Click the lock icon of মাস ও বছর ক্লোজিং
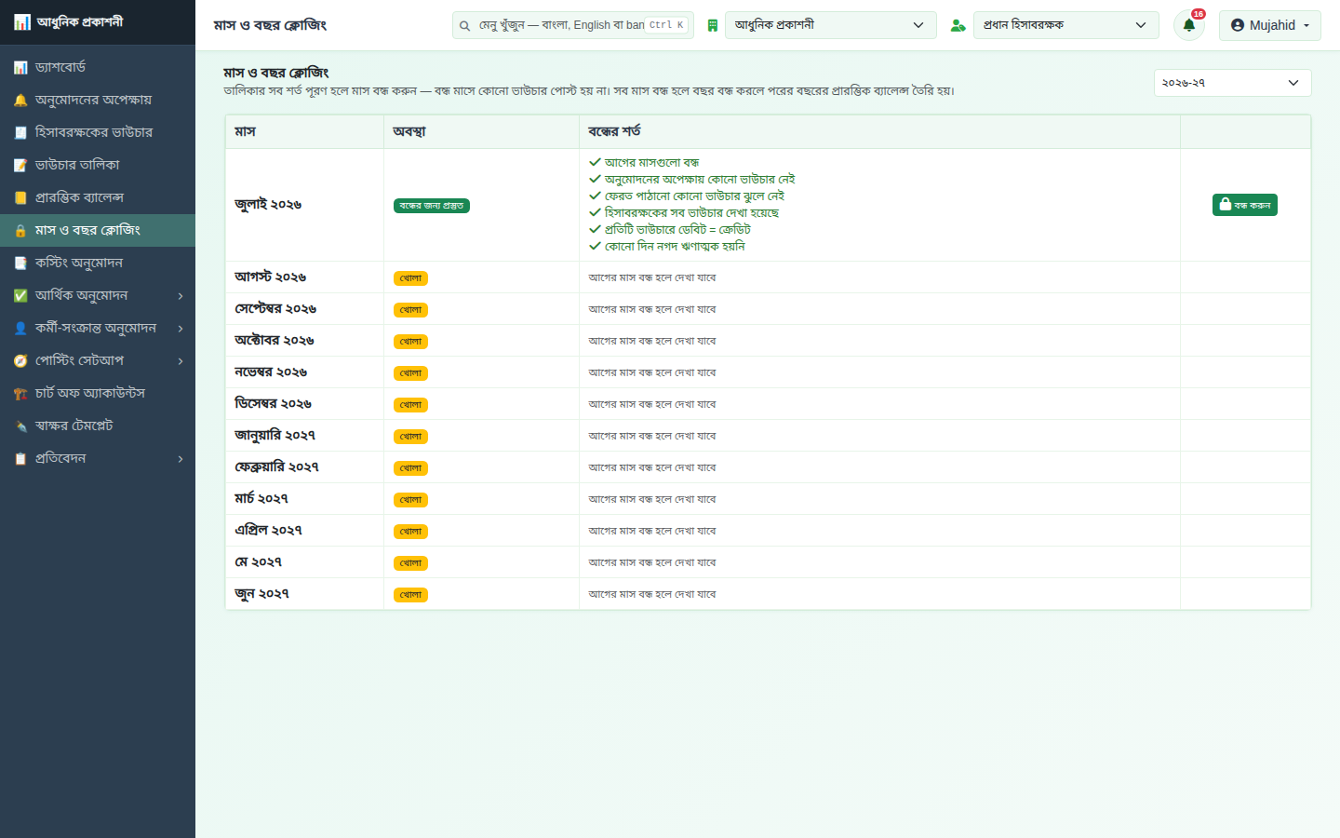The width and height of the screenshot is (1340, 838). (x=20, y=230)
